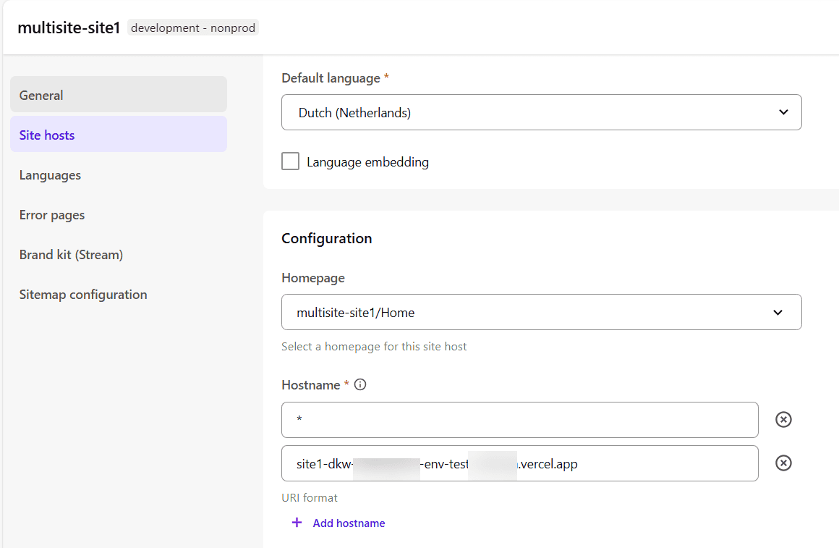Click the vercel.app hostname input field
Viewport: 839px width, 548px height.
click(x=519, y=463)
